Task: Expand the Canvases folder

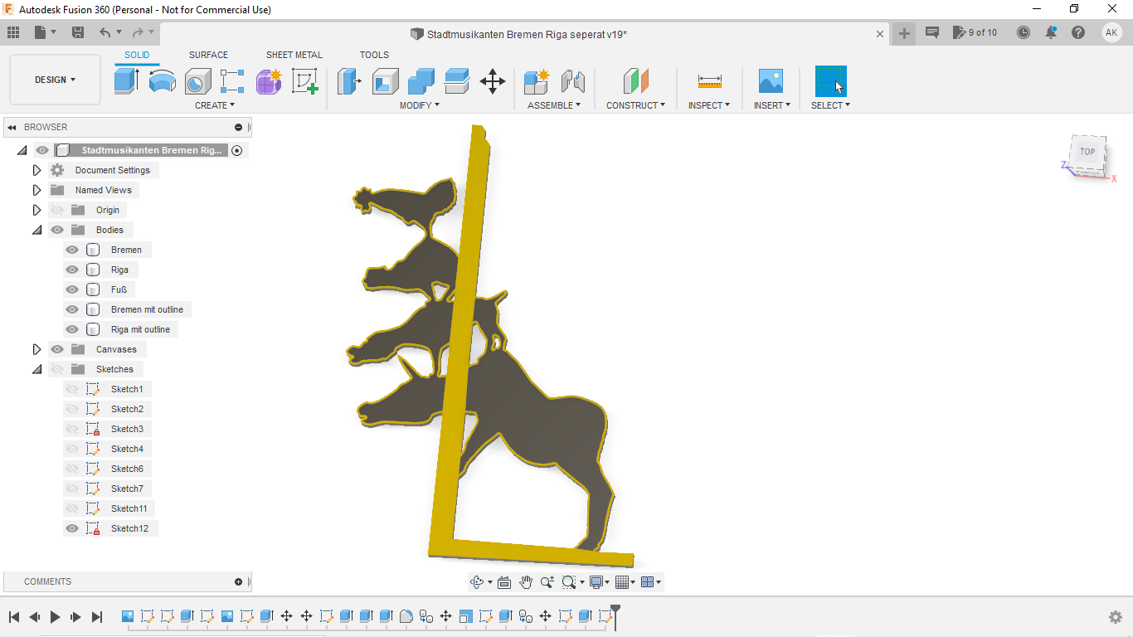Action: (x=36, y=349)
